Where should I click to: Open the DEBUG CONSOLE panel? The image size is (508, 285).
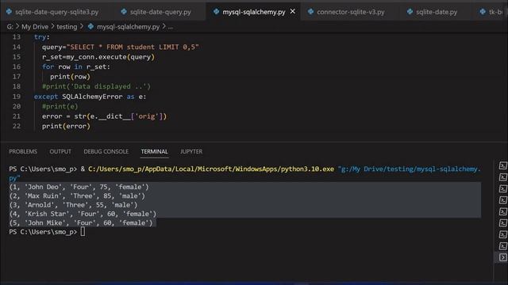tap(106, 151)
